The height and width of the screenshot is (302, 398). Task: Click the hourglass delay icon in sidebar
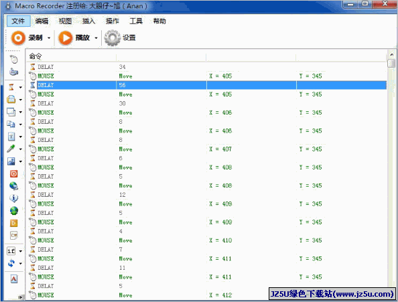point(11,87)
